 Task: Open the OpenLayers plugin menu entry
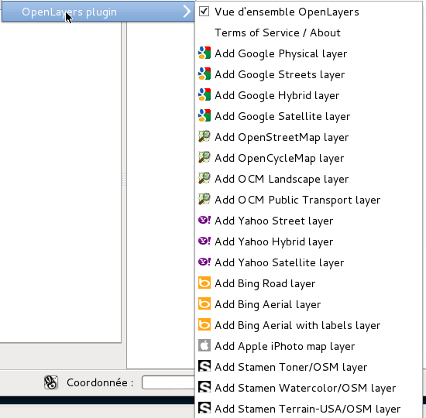click(x=98, y=12)
